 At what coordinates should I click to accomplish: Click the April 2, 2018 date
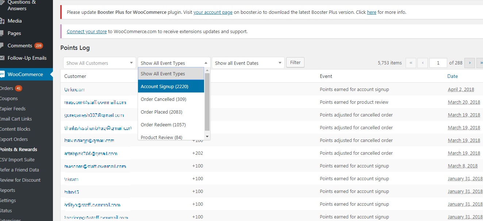tap(461, 89)
